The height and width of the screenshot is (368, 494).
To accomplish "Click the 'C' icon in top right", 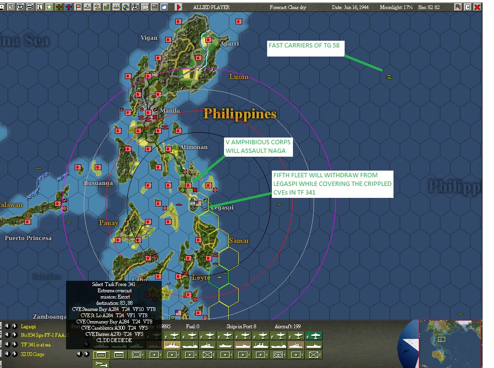I will point(468,7).
